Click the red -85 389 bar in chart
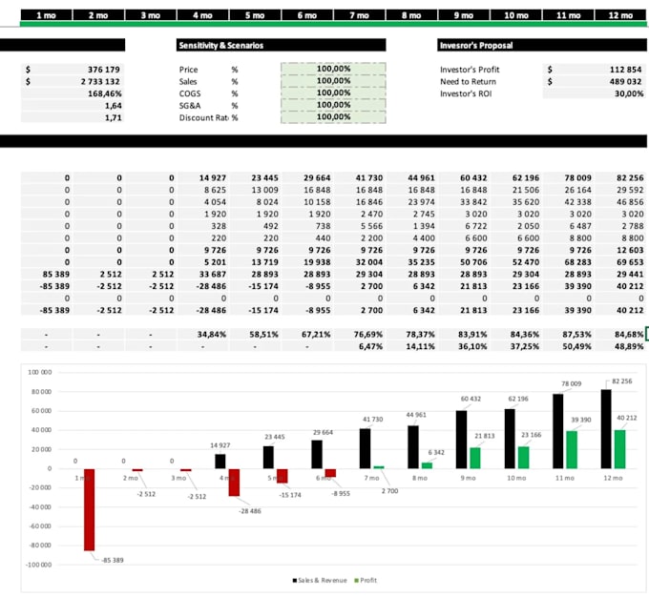The image size is (649, 597). tap(89, 509)
